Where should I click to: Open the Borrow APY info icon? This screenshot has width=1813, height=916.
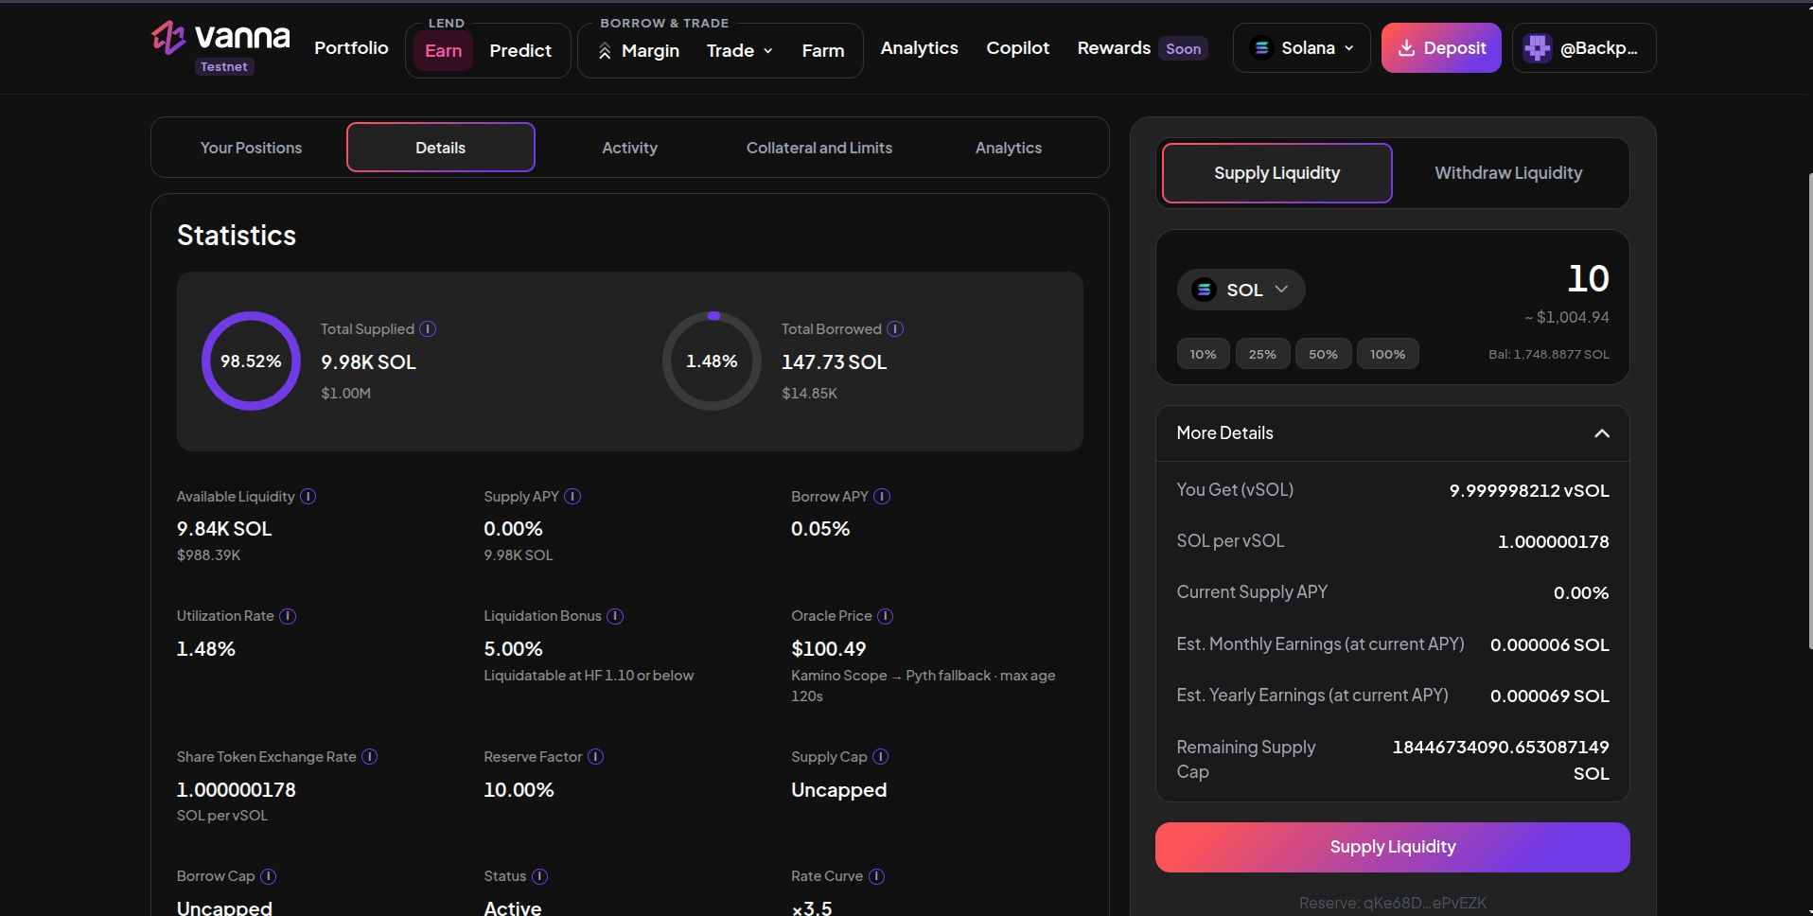[882, 496]
